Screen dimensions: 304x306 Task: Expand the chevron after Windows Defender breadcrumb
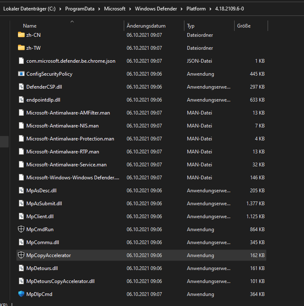(x=181, y=8)
